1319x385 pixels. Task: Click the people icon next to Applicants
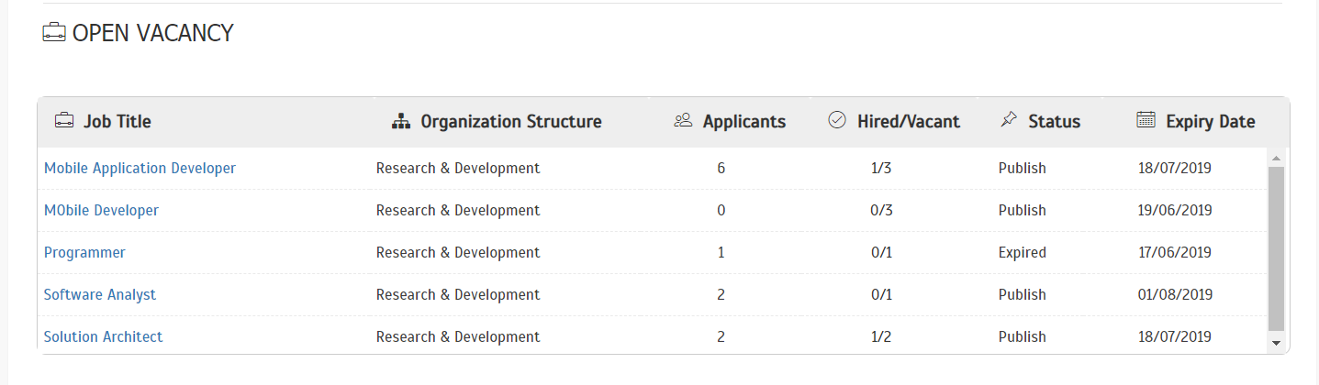tap(682, 120)
